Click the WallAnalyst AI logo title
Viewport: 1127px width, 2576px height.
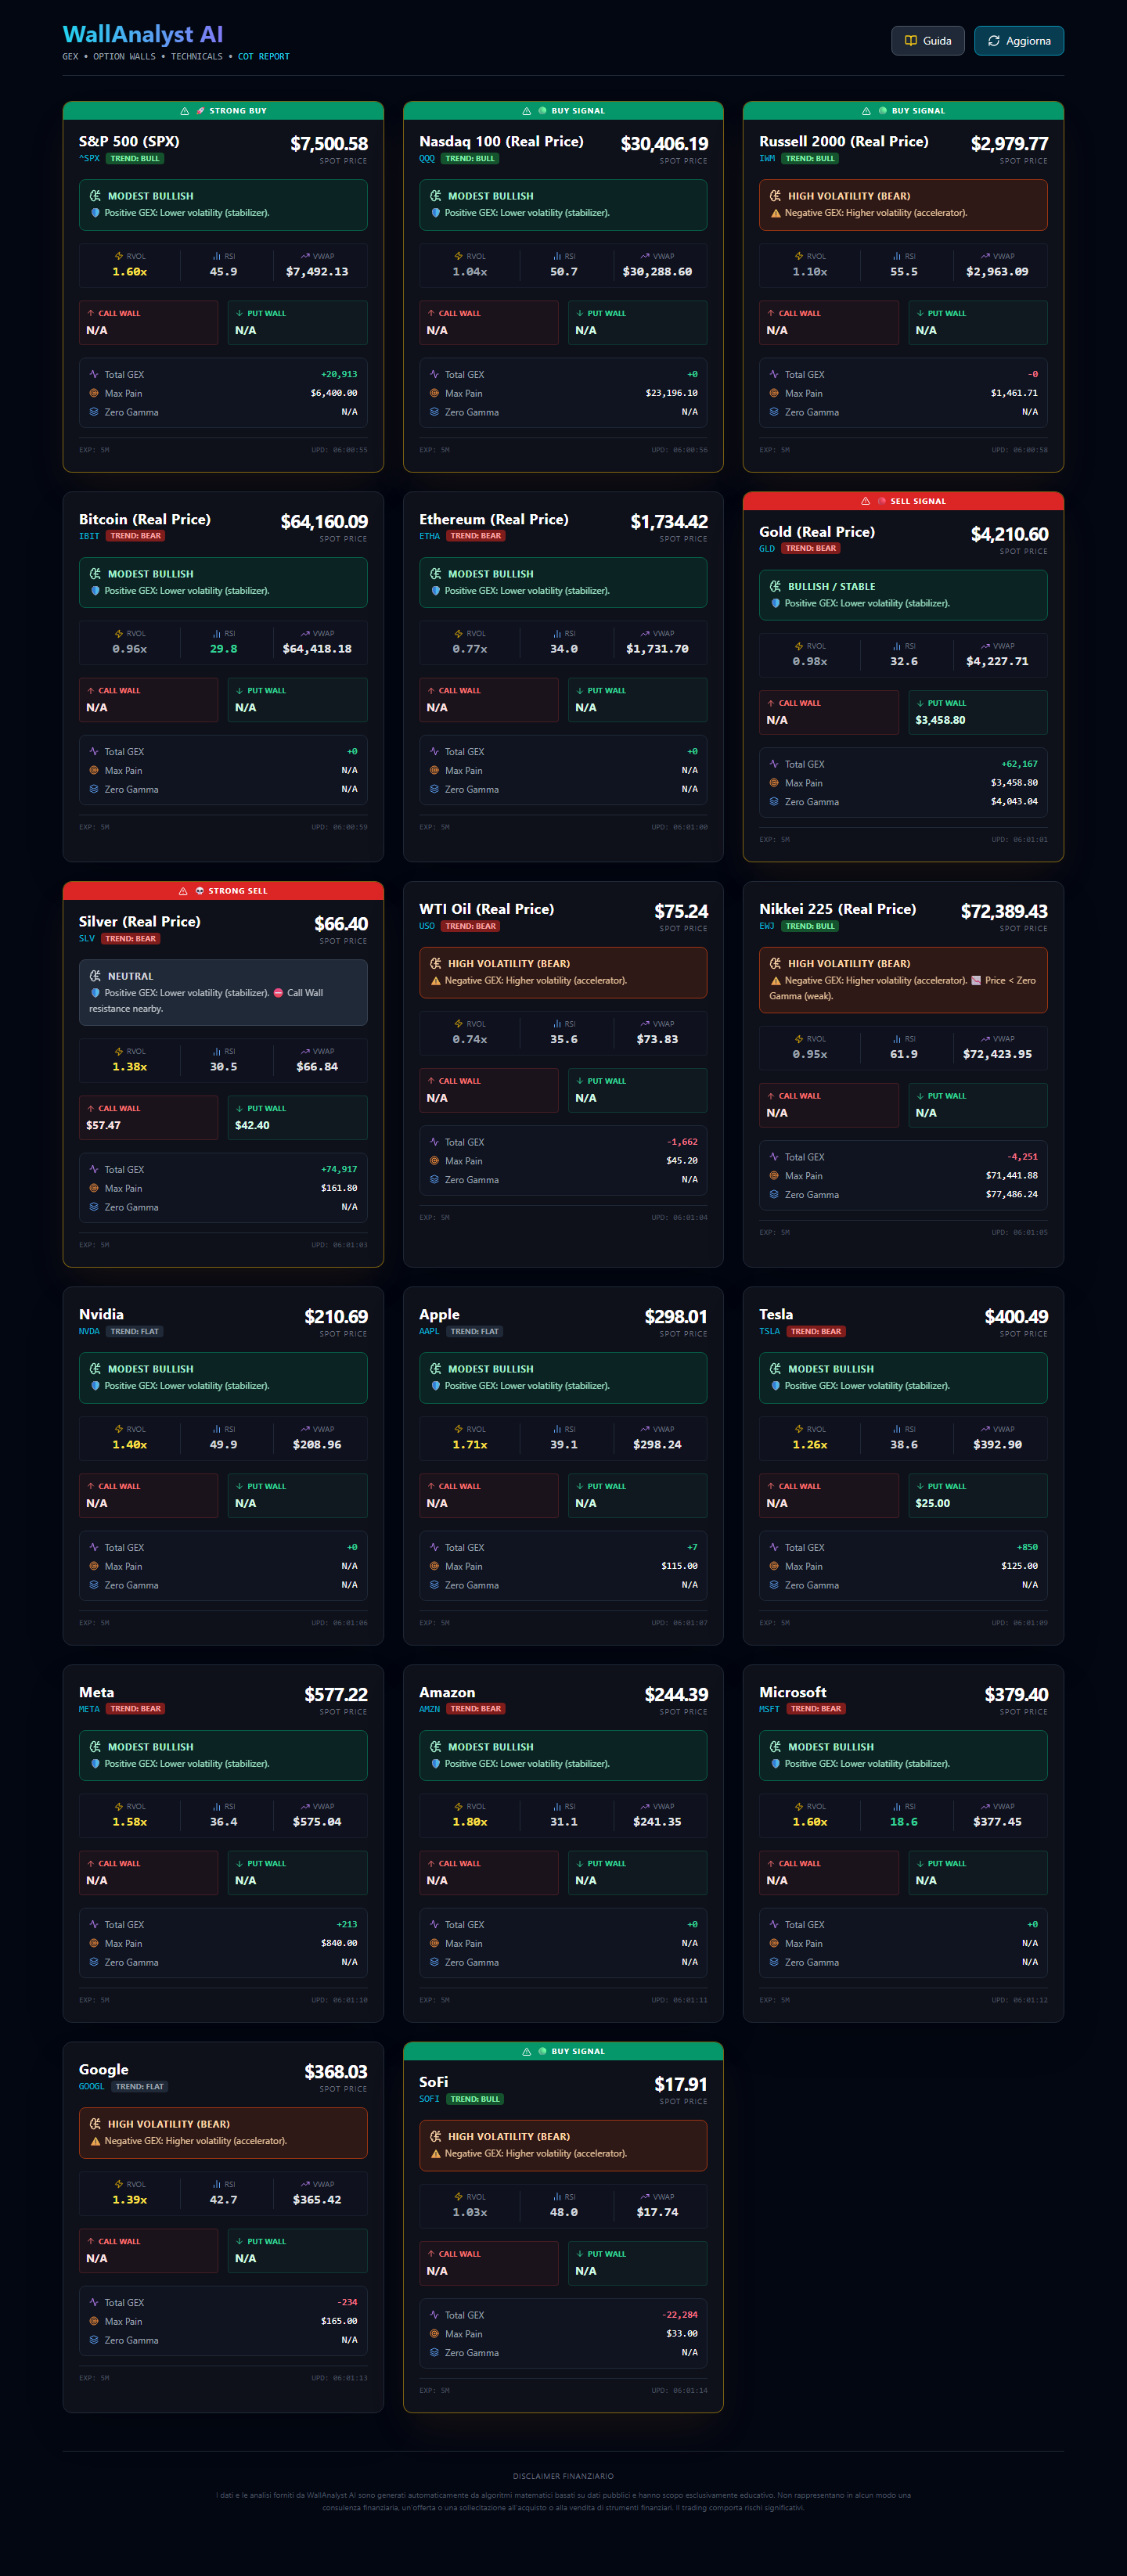pos(143,34)
